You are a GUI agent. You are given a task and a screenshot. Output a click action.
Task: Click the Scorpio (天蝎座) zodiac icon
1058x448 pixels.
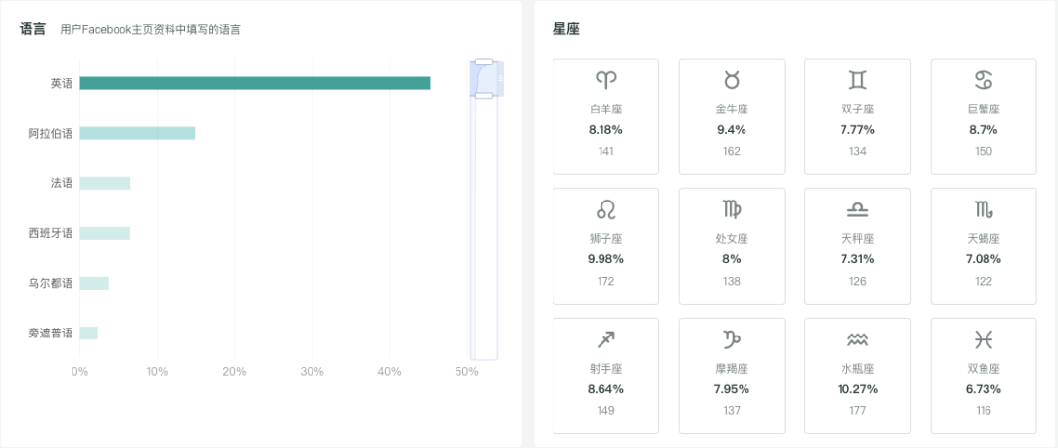click(983, 209)
